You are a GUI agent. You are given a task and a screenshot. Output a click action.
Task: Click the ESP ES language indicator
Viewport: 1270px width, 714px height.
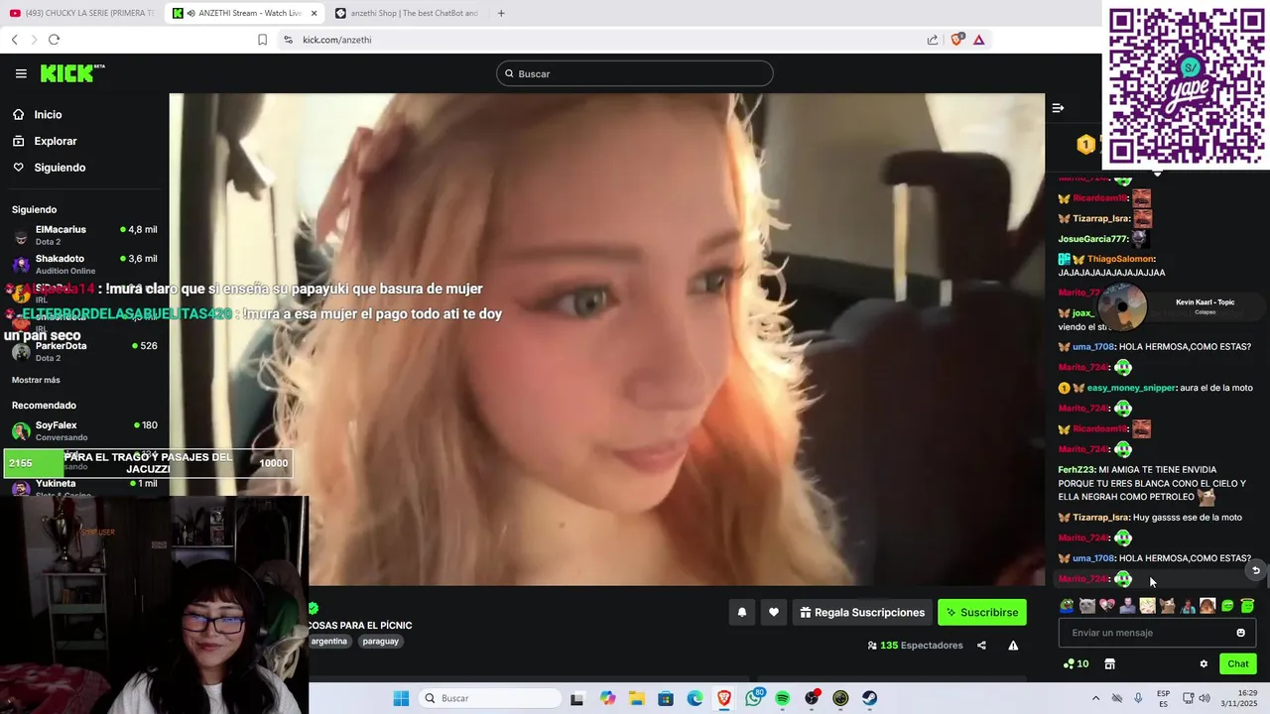(x=1163, y=698)
